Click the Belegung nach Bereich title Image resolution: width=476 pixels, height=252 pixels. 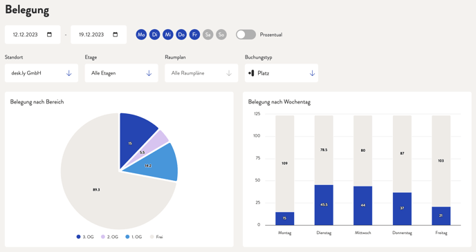tap(37, 101)
